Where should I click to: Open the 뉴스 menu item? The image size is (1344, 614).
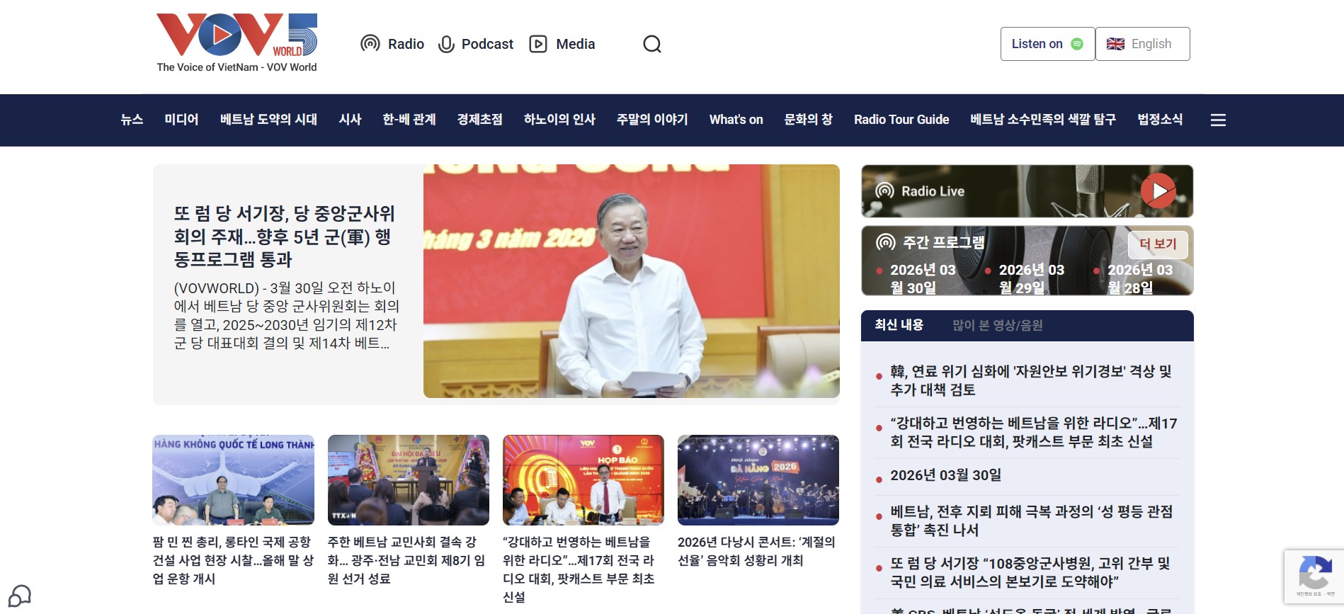[132, 120]
